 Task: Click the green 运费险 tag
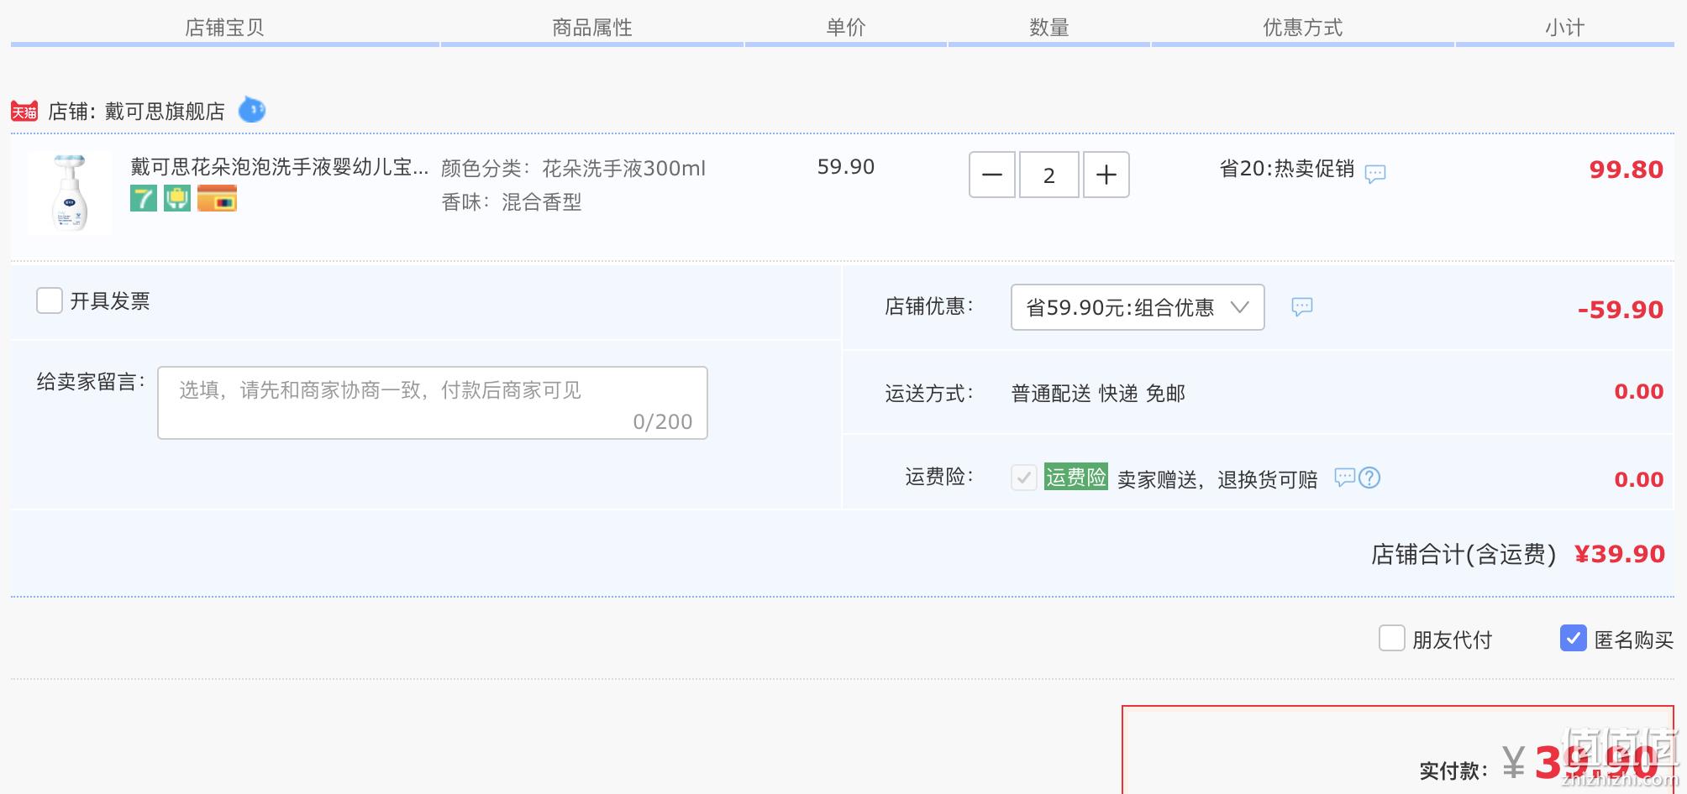tap(1076, 477)
